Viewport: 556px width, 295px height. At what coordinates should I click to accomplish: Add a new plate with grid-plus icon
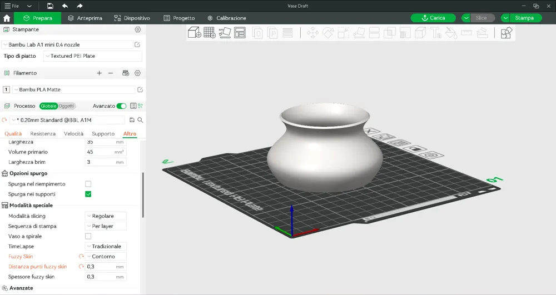[210, 33]
